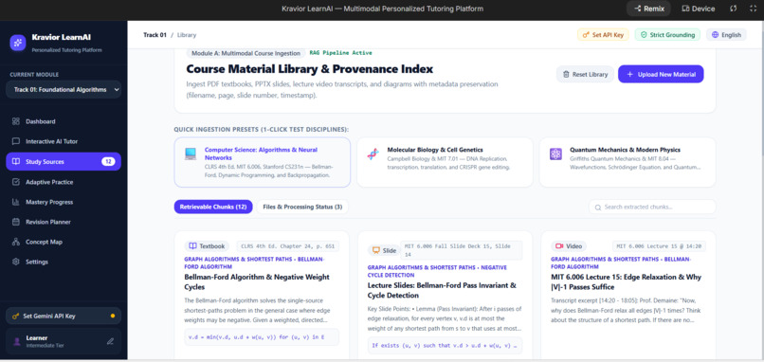Open the Revision Planner
764x362 pixels.
click(x=64, y=222)
